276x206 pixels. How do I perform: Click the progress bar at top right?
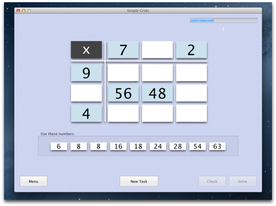pos(224,21)
